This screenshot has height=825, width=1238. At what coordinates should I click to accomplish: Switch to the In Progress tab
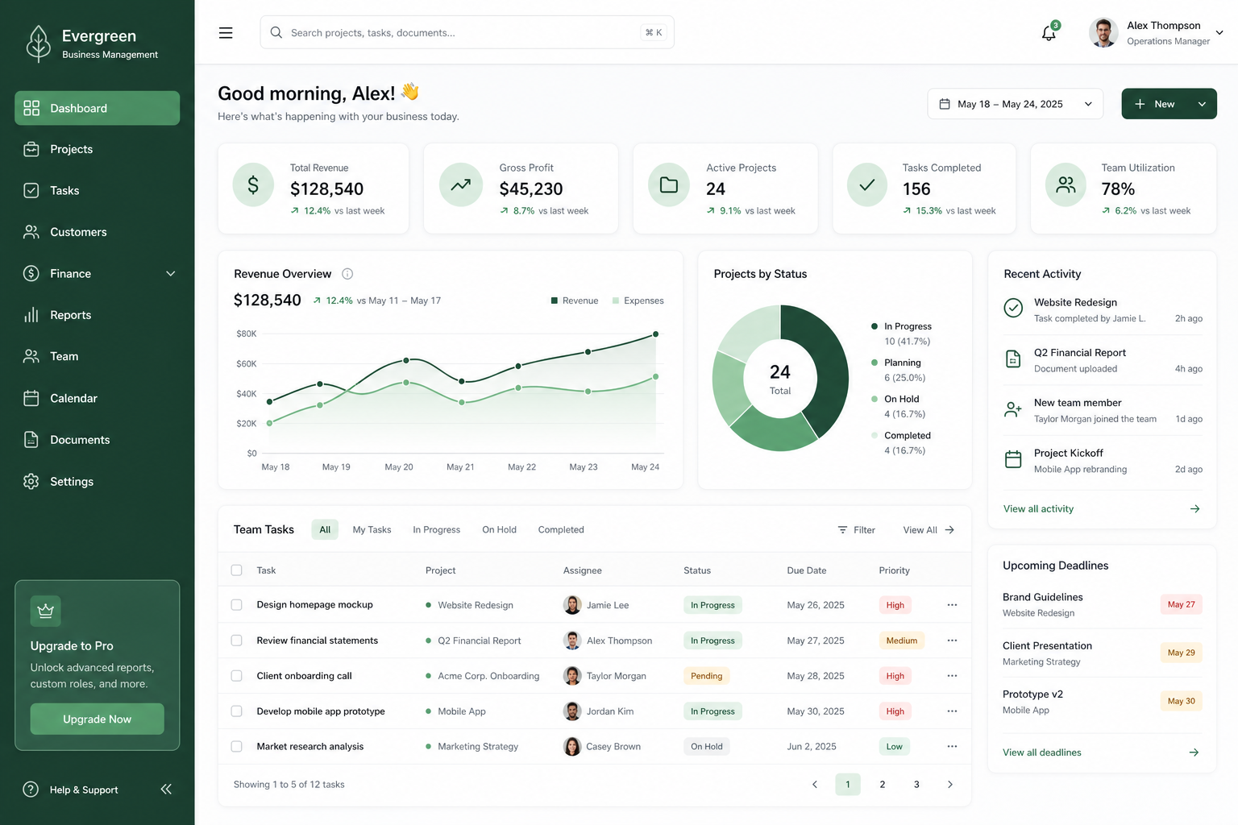(436, 530)
